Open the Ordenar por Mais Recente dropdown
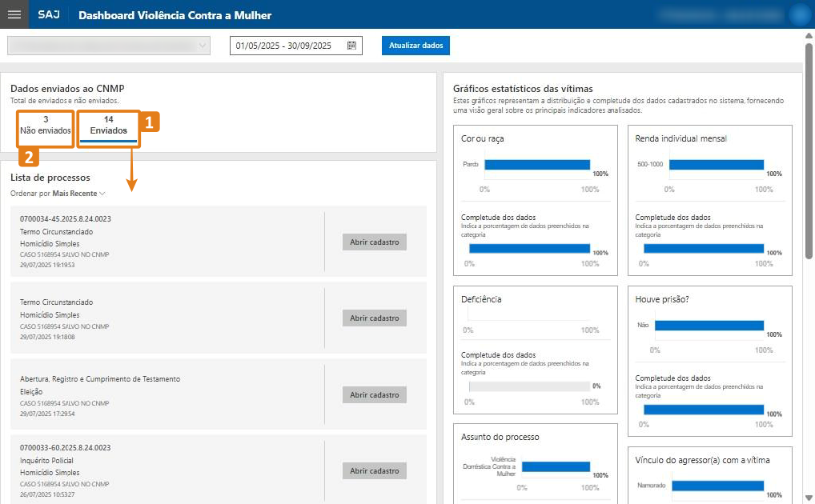 click(x=78, y=194)
